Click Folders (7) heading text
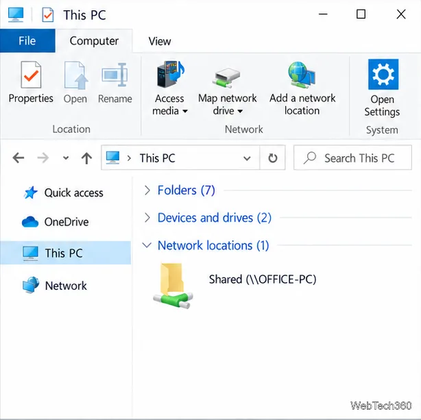This screenshot has width=421, height=420. click(x=186, y=190)
